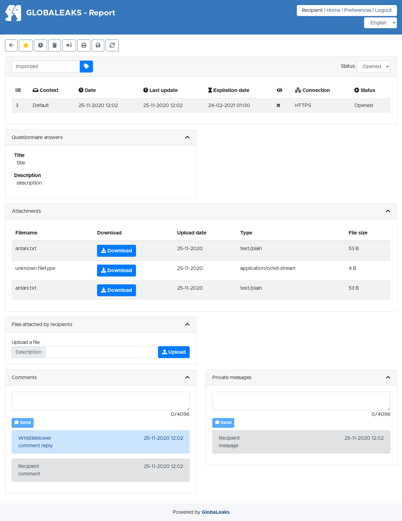402x521 pixels.
Task: Click the back arrow toolbar icon
Action: coord(11,46)
